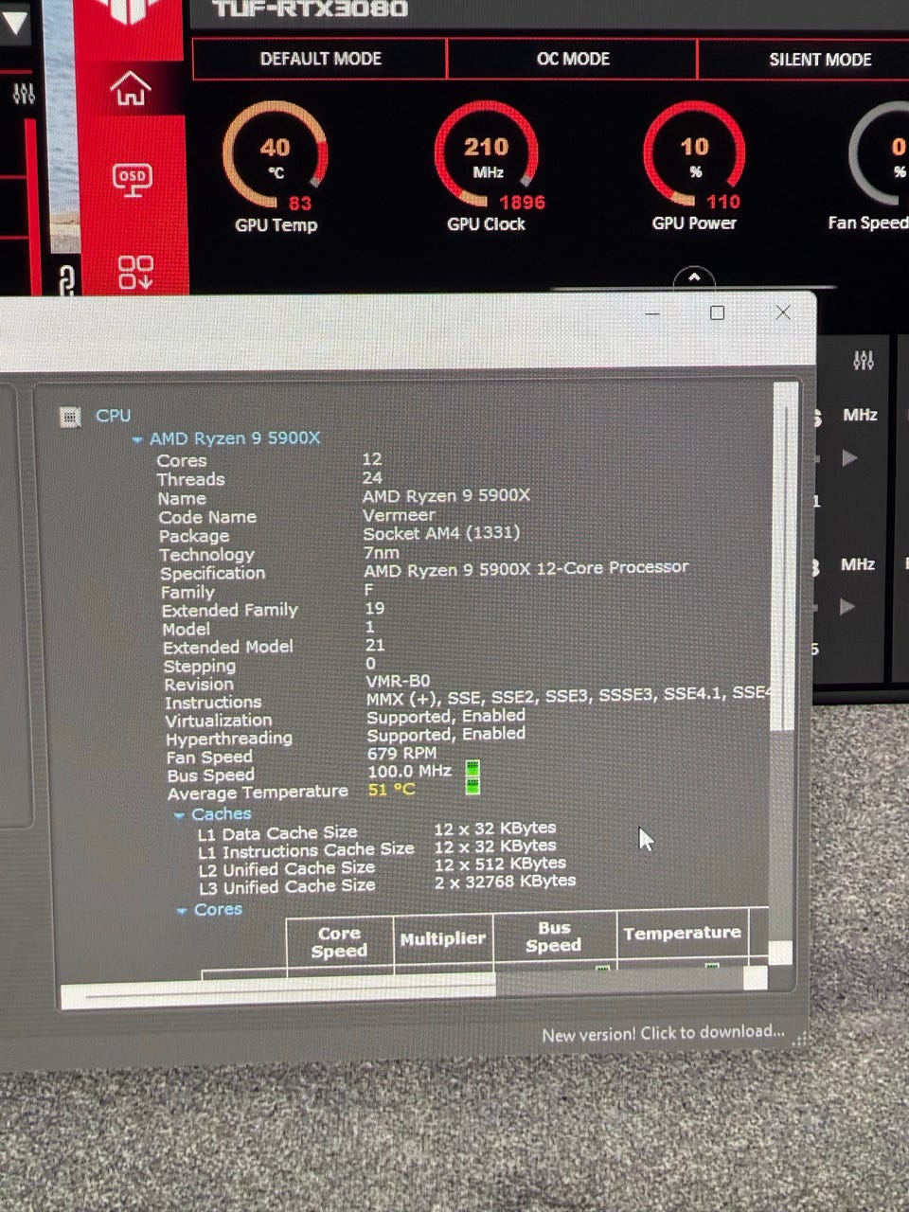The image size is (909, 1212).
Task: Select the Specification row label
Action: click(x=212, y=573)
